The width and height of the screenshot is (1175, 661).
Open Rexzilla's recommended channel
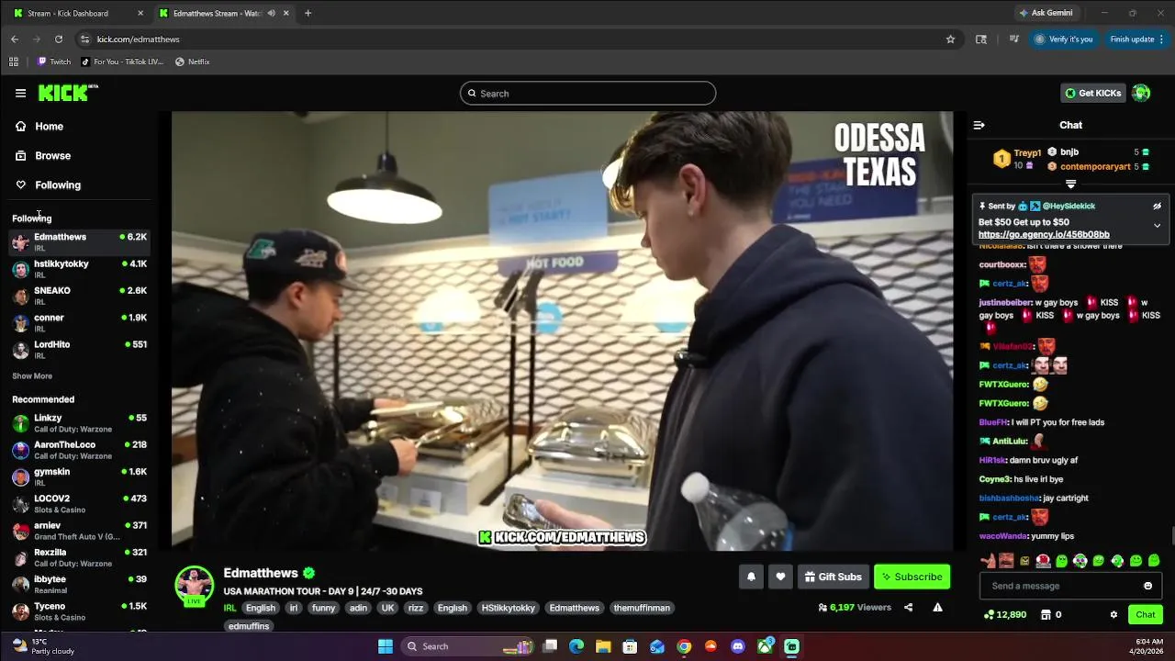79,557
